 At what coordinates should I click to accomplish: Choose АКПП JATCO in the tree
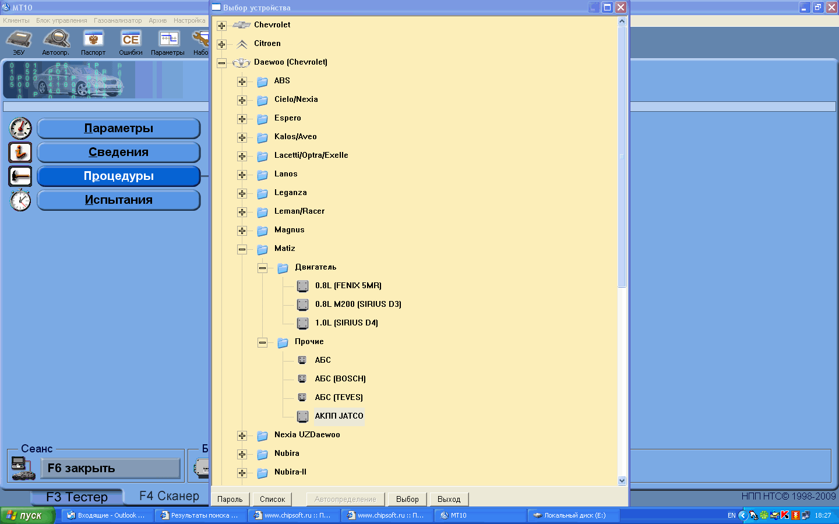pyautogui.click(x=339, y=416)
